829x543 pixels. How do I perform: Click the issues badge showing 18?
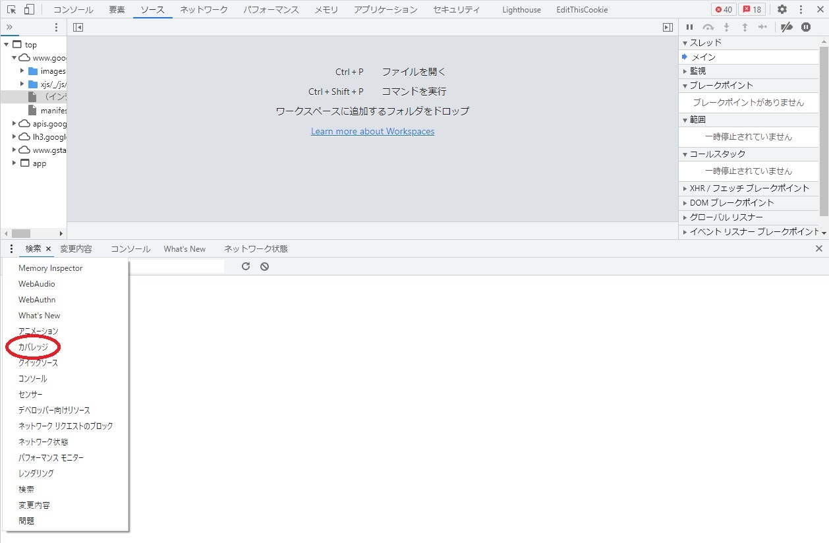(751, 9)
